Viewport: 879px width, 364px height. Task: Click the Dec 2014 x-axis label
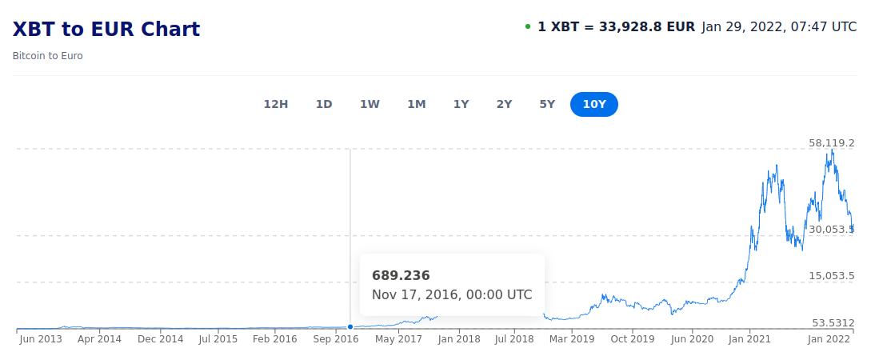click(160, 339)
